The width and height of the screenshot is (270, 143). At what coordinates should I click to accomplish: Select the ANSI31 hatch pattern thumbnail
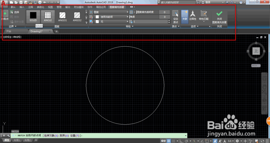pyautogui.click(x=62, y=17)
